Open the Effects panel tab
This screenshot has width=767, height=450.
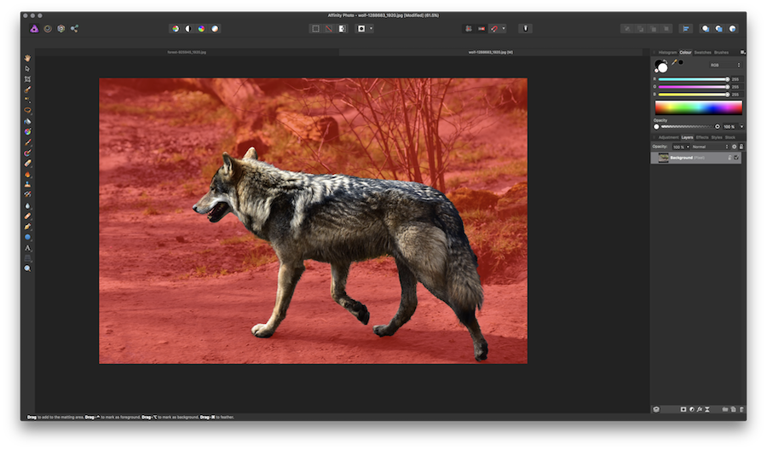pyautogui.click(x=701, y=136)
